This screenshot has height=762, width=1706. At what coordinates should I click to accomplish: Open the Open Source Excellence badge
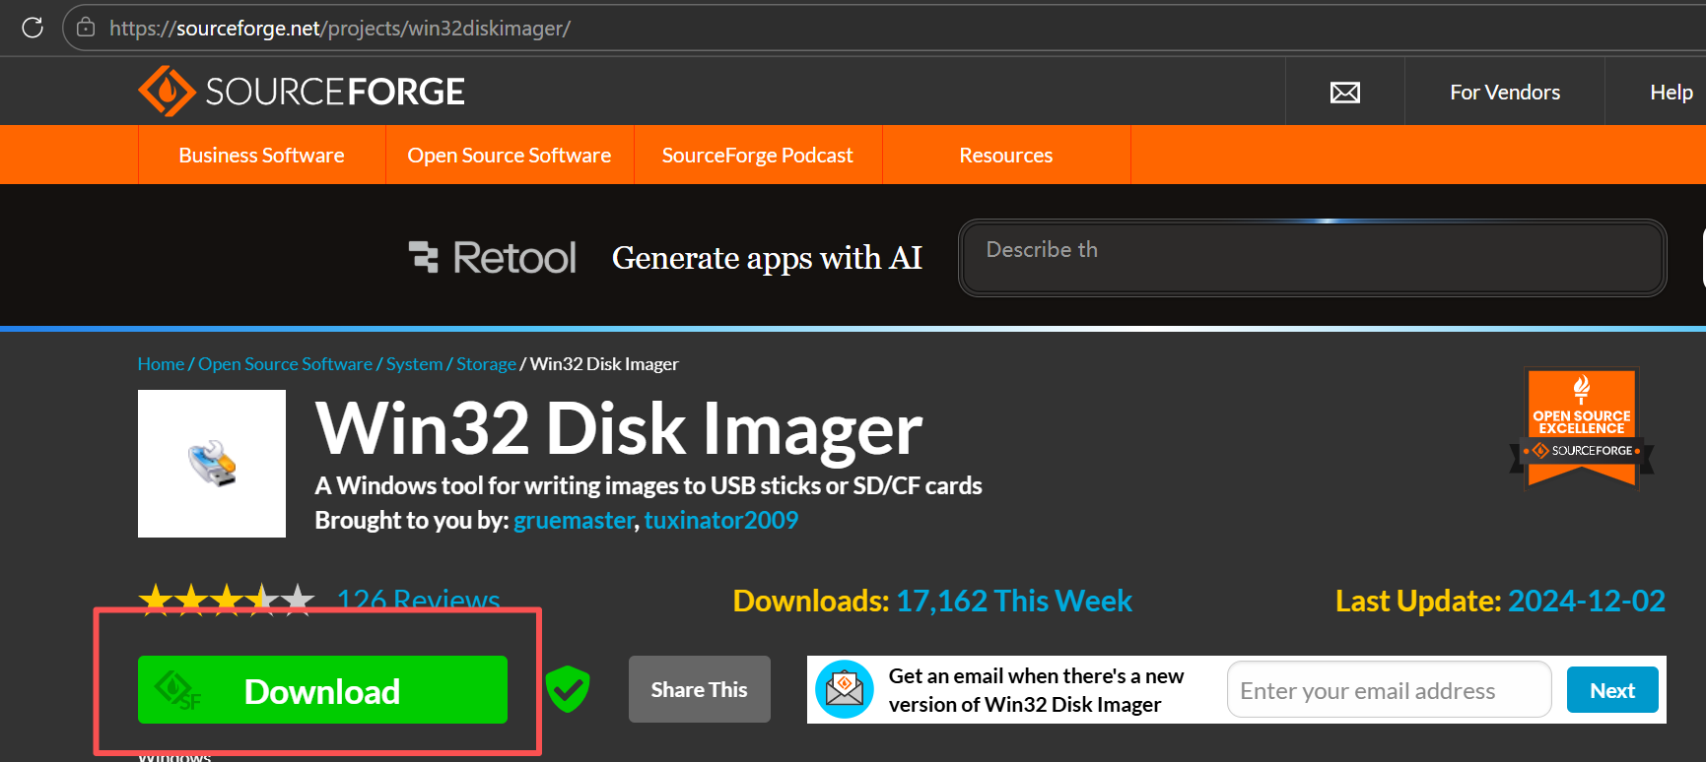pos(1582,428)
